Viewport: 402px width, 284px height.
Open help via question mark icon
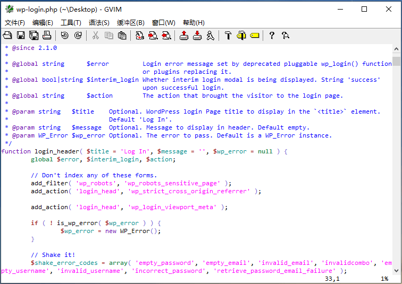[x=272, y=36]
